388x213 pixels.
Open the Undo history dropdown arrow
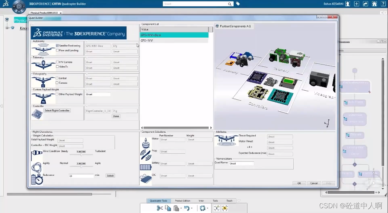[192, 209]
